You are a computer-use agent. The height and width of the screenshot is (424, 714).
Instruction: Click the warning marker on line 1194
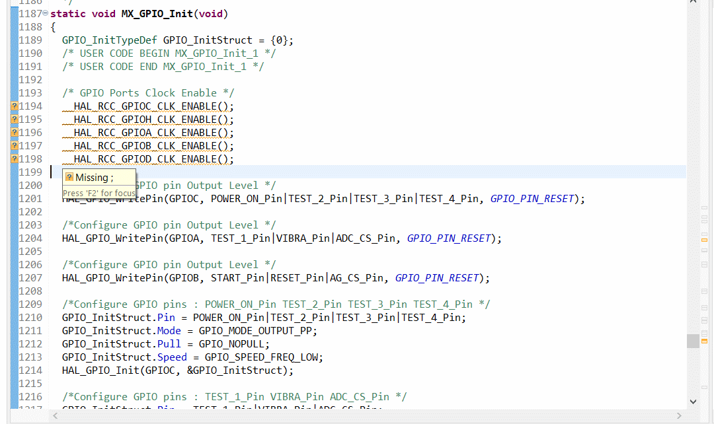click(x=15, y=106)
